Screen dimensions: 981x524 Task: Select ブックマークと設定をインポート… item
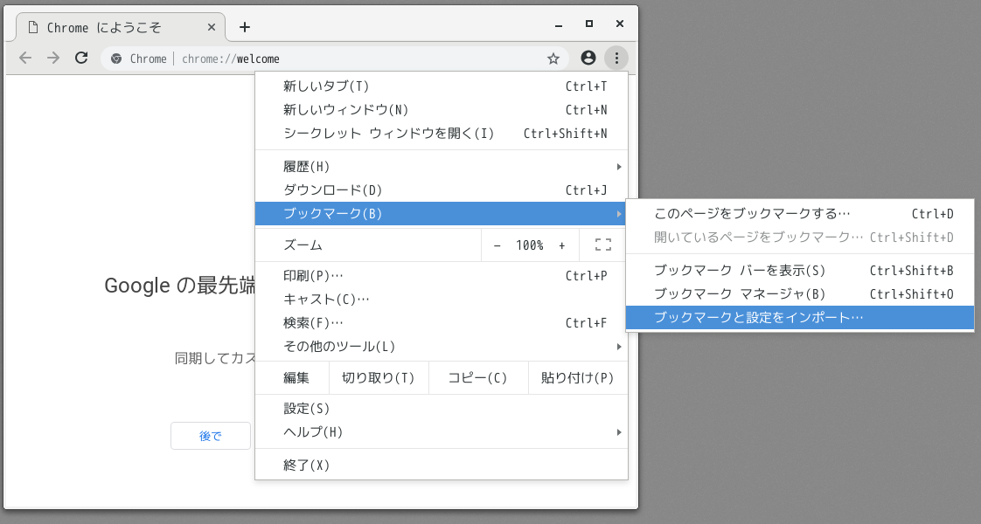point(800,317)
